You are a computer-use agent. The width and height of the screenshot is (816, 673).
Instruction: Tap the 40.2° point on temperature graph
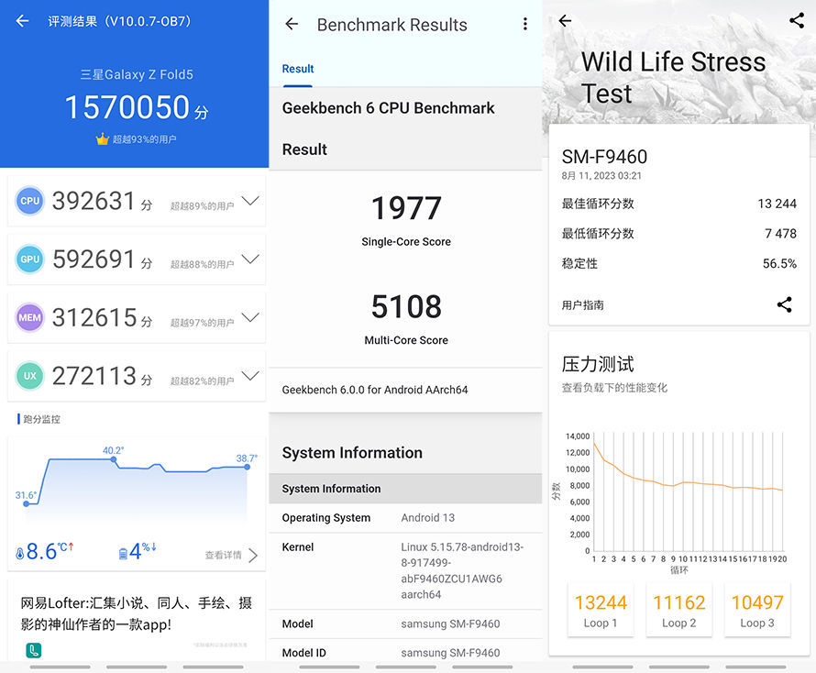[114, 459]
